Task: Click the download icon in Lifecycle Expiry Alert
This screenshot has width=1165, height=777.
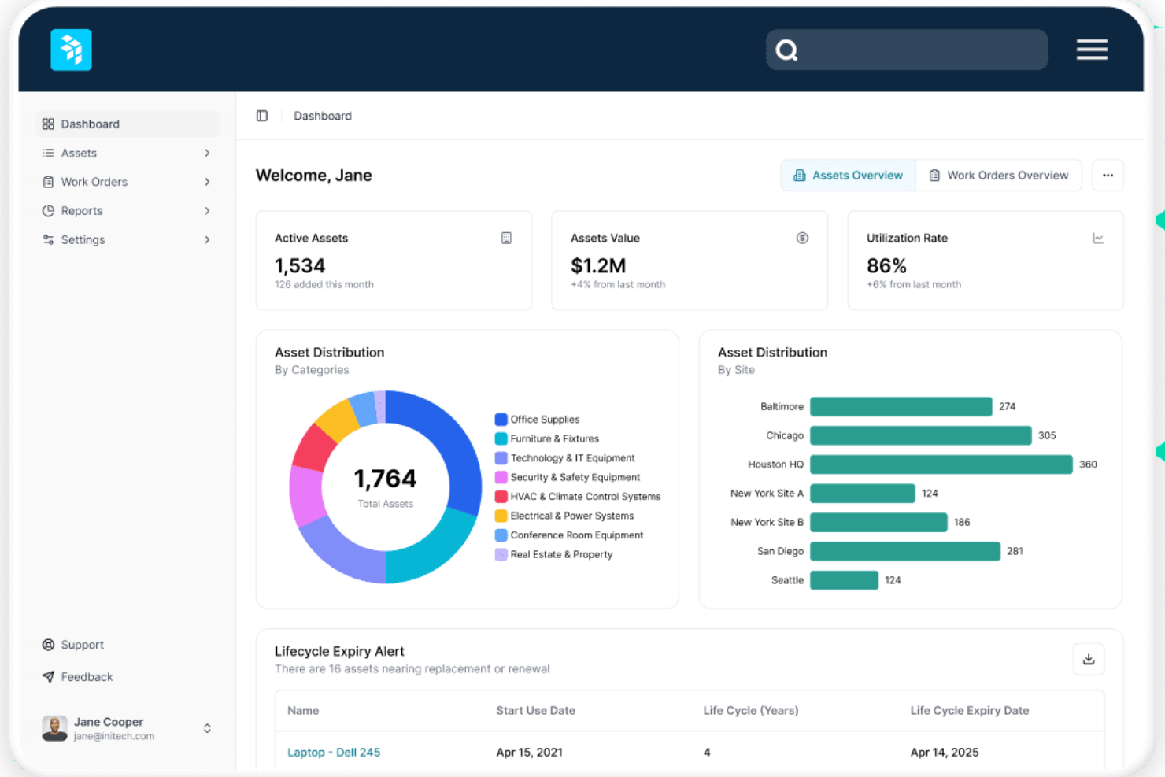Action: point(1089,659)
